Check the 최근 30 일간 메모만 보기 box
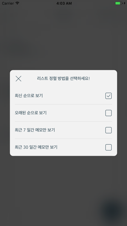This screenshot has height=226, width=127. [109, 147]
